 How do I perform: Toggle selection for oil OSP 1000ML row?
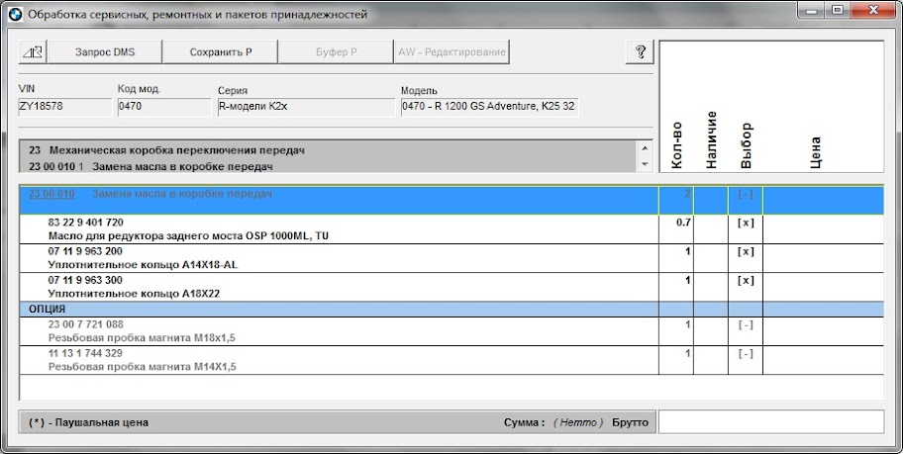[x=745, y=223]
